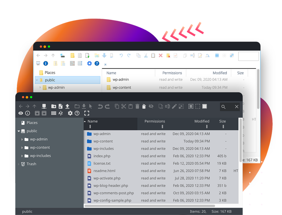Click the blue download arrow in light window
Image resolution: width=282 pixels, height=215 pixels.
[x=104, y=55]
